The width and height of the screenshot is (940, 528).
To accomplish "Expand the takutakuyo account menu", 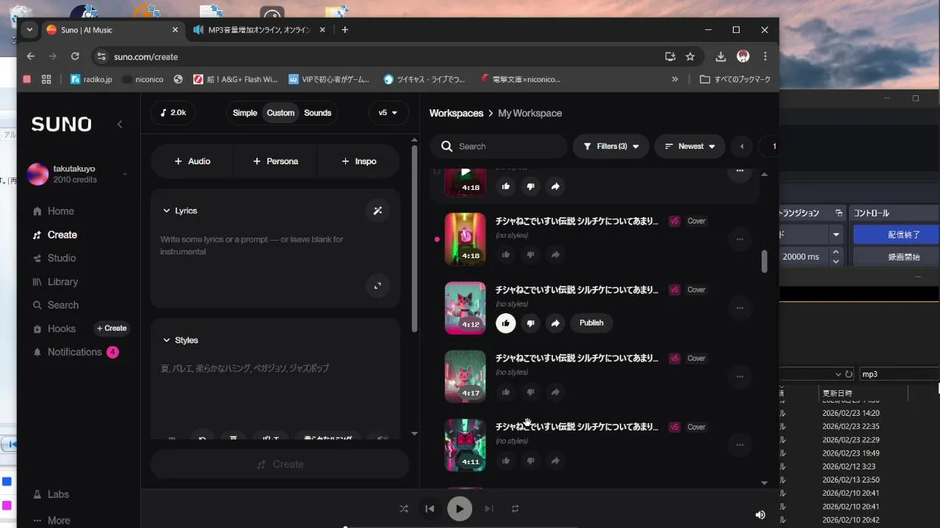I will (124, 174).
